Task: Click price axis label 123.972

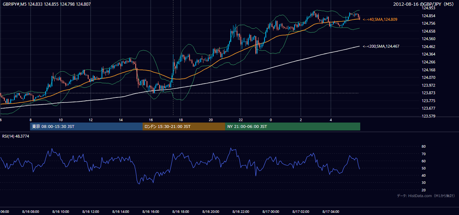Action: [x=428, y=85]
